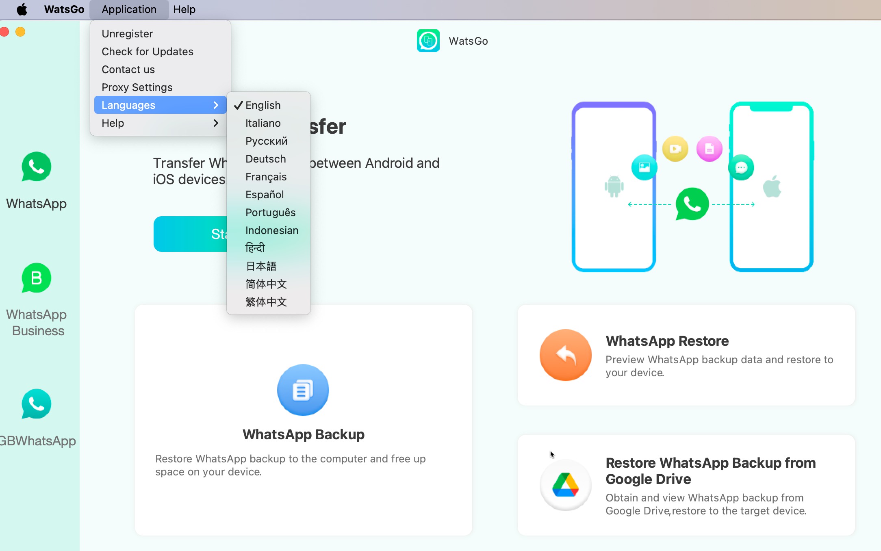Open the Restore WhatsApp Backup from Google Drive card
The height and width of the screenshot is (551, 881).
point(686,485)
